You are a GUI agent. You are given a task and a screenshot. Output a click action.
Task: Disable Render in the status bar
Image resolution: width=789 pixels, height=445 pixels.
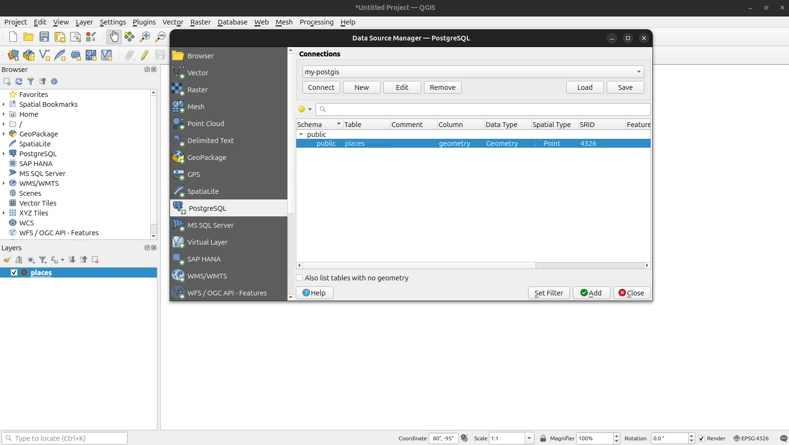pyautogui.click(x=701, y=438)
